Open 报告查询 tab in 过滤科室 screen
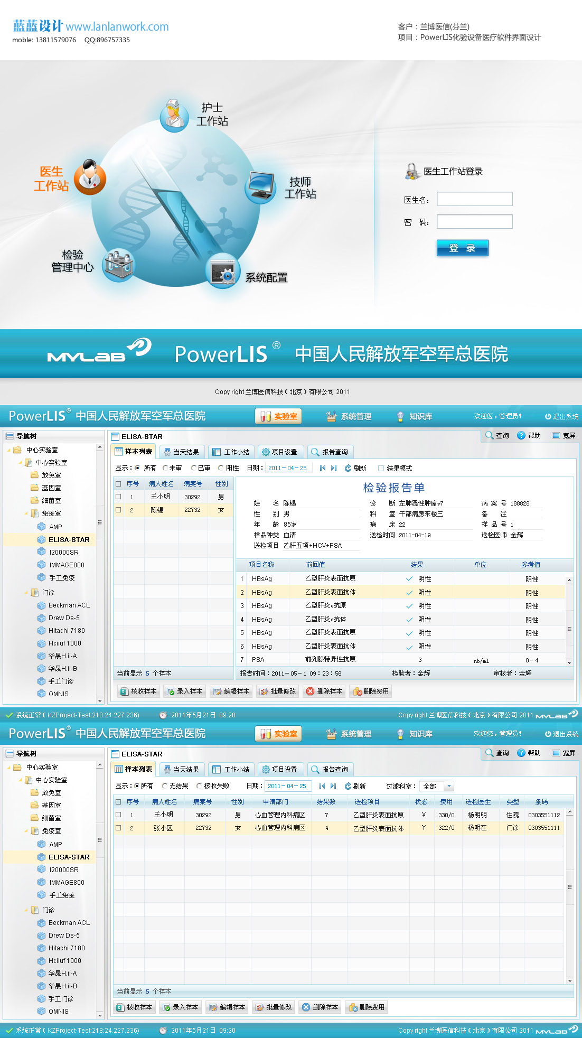Image resolution: width=582 pixels, height=1038 pixels. coord(330,770)
